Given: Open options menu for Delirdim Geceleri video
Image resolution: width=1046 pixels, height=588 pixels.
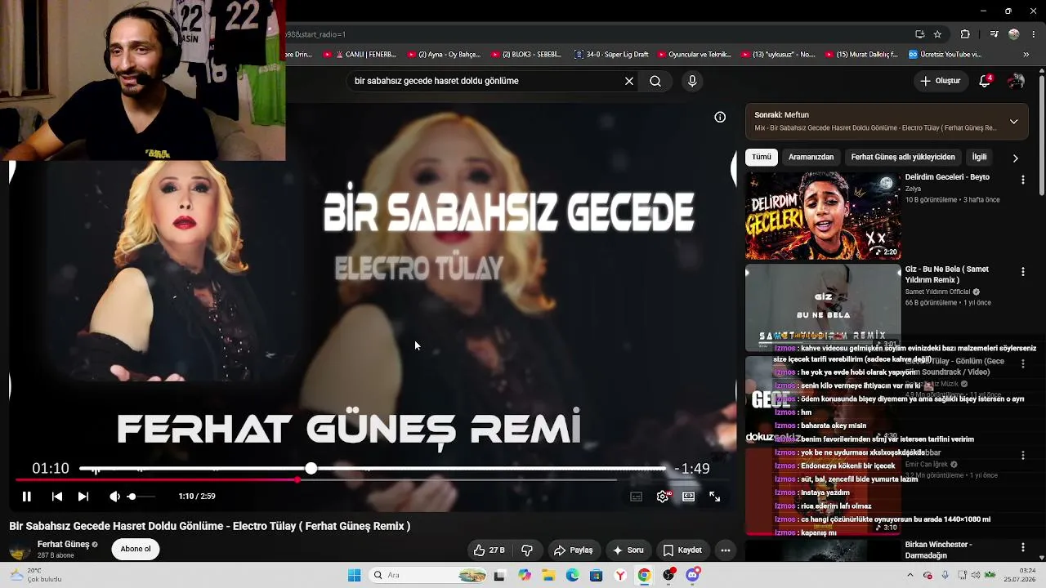Looking at the screenshot, I should click(x=1022, y=180).
